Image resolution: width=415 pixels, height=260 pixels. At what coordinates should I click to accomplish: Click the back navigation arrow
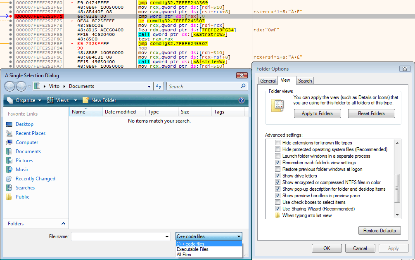9,86
